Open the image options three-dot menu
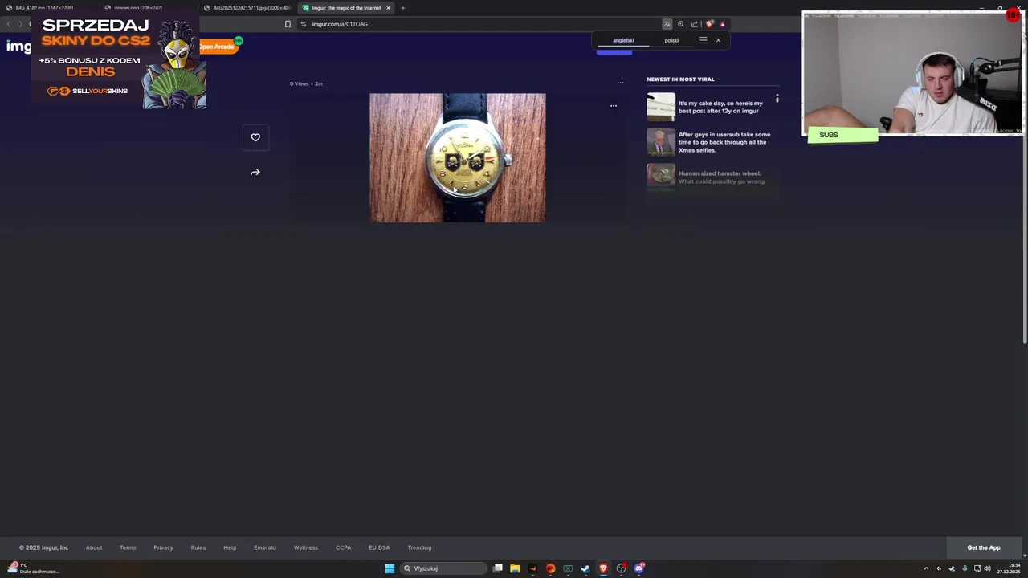1028x578 pixels. click(x=614, y=105)
